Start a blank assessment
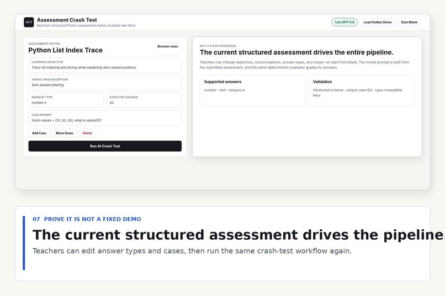 pyautogui.click(x=409, y=22)
